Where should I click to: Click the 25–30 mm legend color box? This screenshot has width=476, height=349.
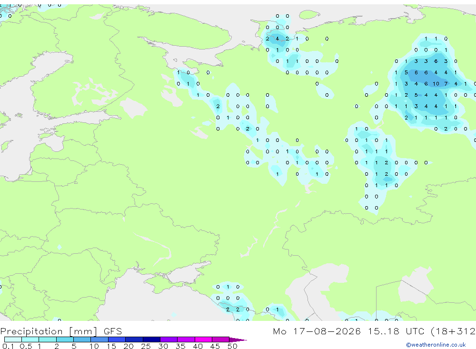151,339
